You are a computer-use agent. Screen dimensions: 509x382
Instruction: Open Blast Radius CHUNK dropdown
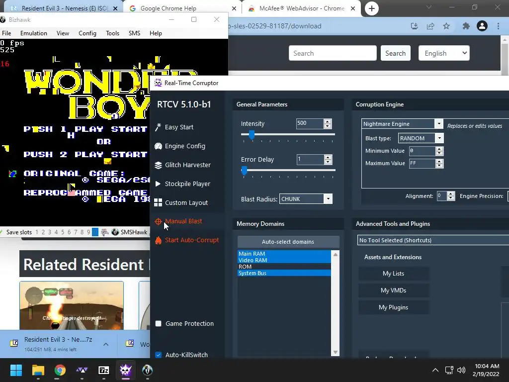click(328, 199)
